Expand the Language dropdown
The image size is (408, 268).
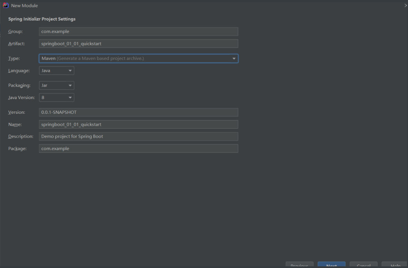click(56, 71)
